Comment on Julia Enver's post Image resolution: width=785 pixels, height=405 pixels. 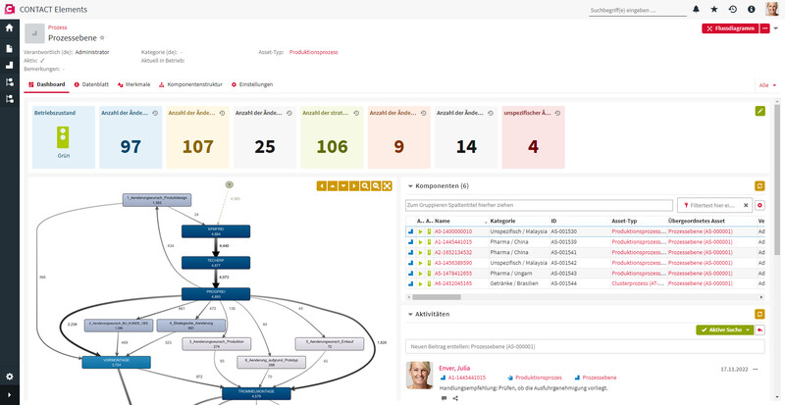pyautogui.click(x=445, y=398)
